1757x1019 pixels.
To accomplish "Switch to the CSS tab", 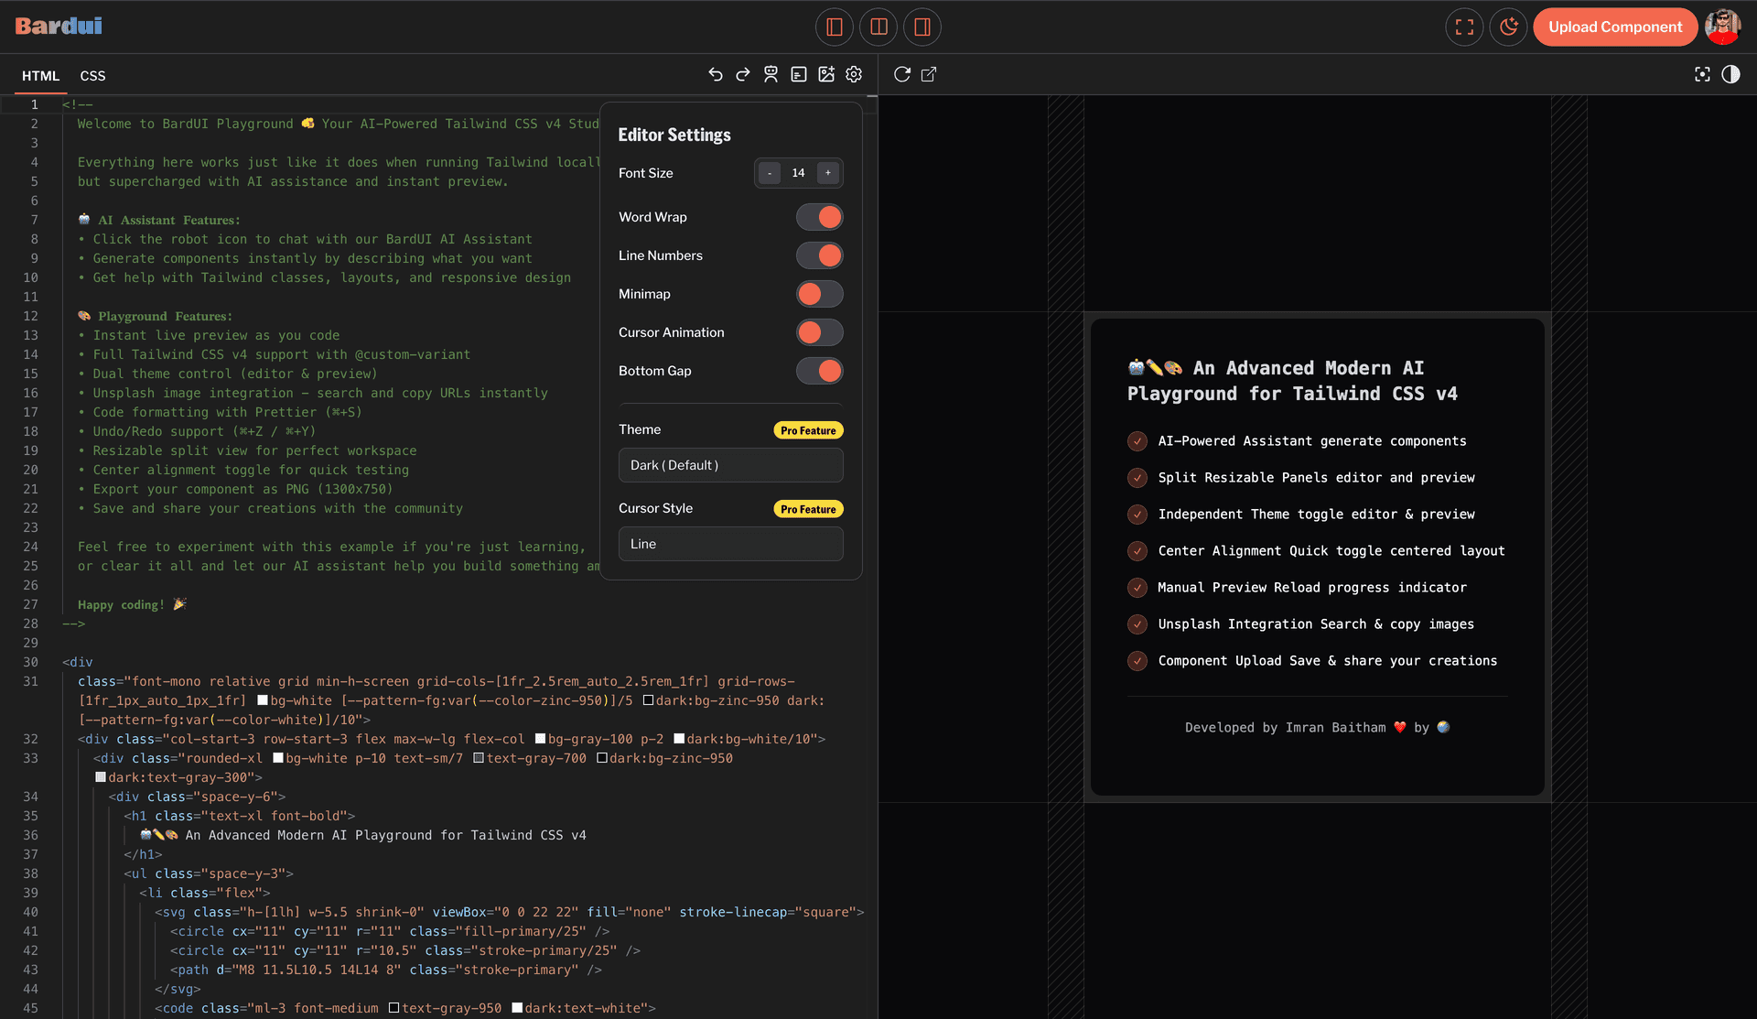I will point(92,76).
